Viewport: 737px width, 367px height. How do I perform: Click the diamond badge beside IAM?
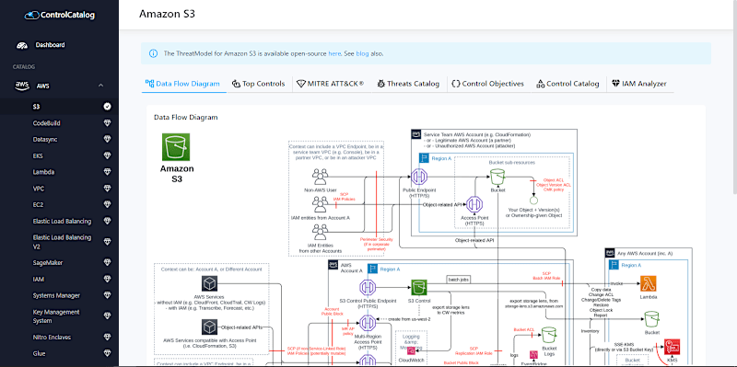coord(107,280)
